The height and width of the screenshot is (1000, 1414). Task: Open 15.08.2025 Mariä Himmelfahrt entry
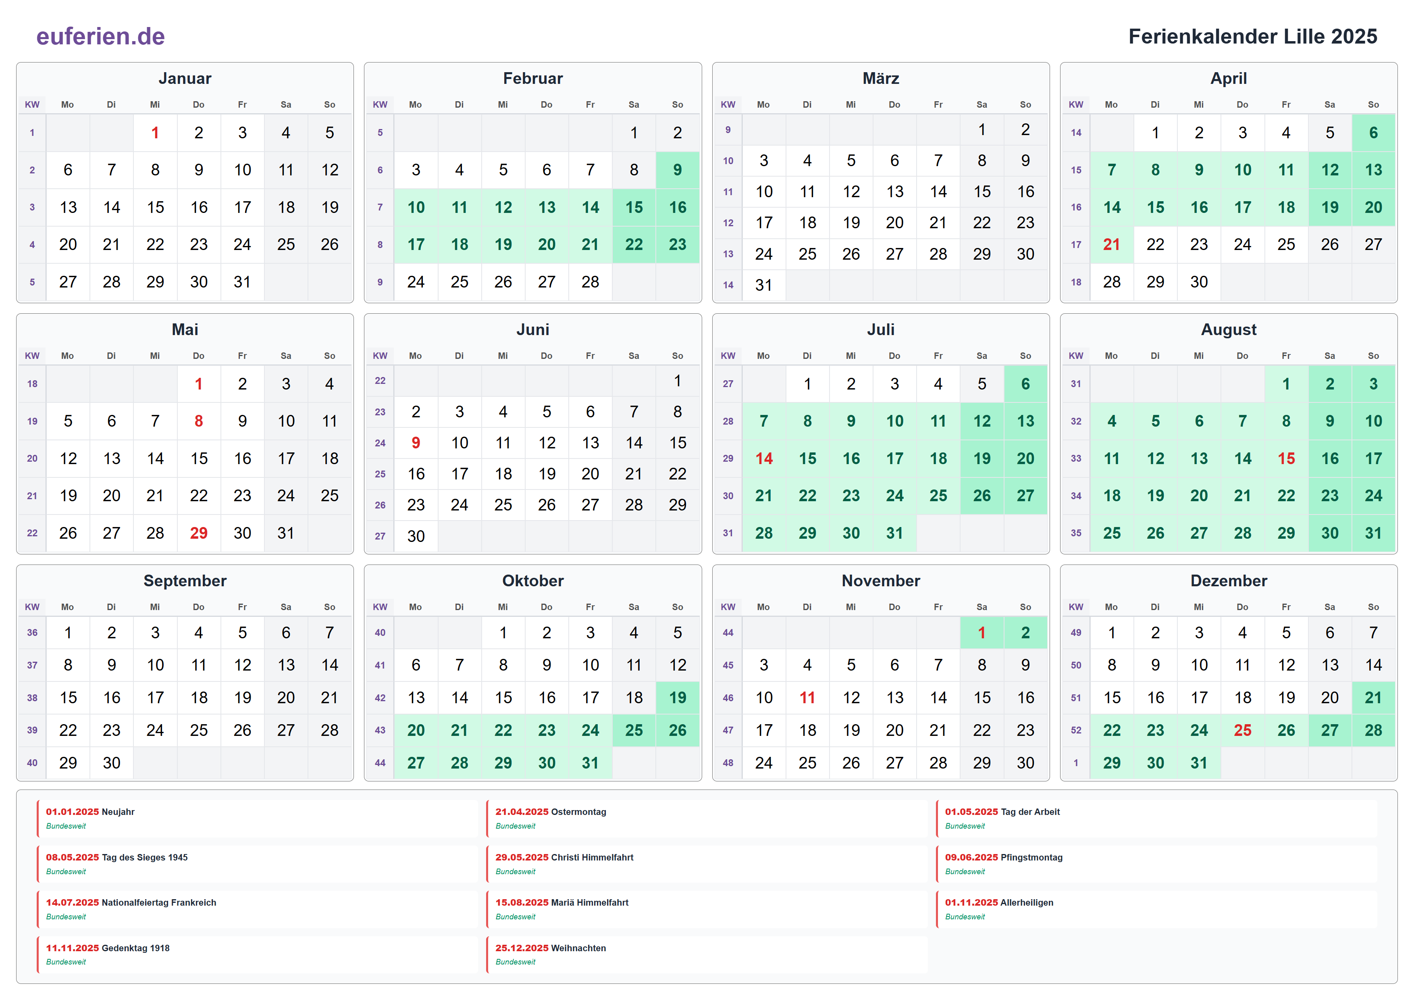coord(706,909)
